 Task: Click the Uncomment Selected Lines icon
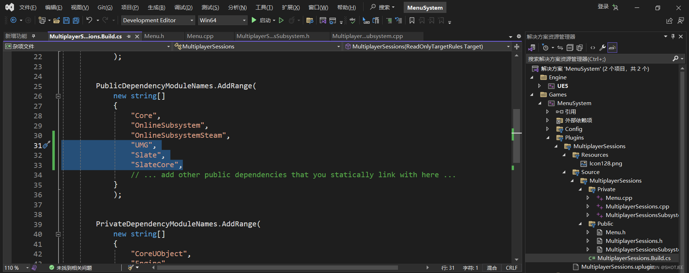coord(399,20)
